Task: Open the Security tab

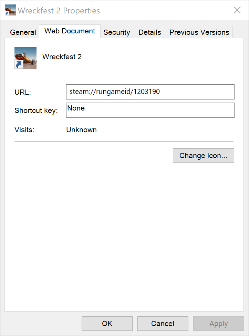Action: [x=117, y=32]
